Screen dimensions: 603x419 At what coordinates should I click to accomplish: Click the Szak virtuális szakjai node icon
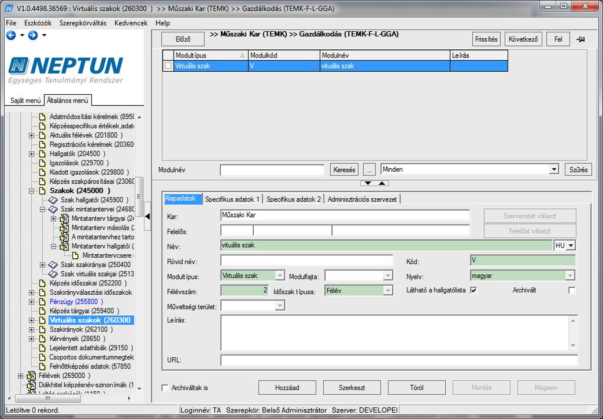point(53,274)
